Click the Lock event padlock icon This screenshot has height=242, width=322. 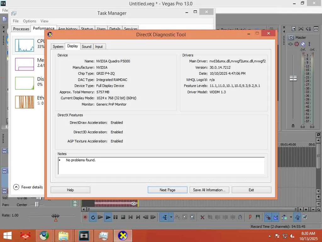[240, 217]
